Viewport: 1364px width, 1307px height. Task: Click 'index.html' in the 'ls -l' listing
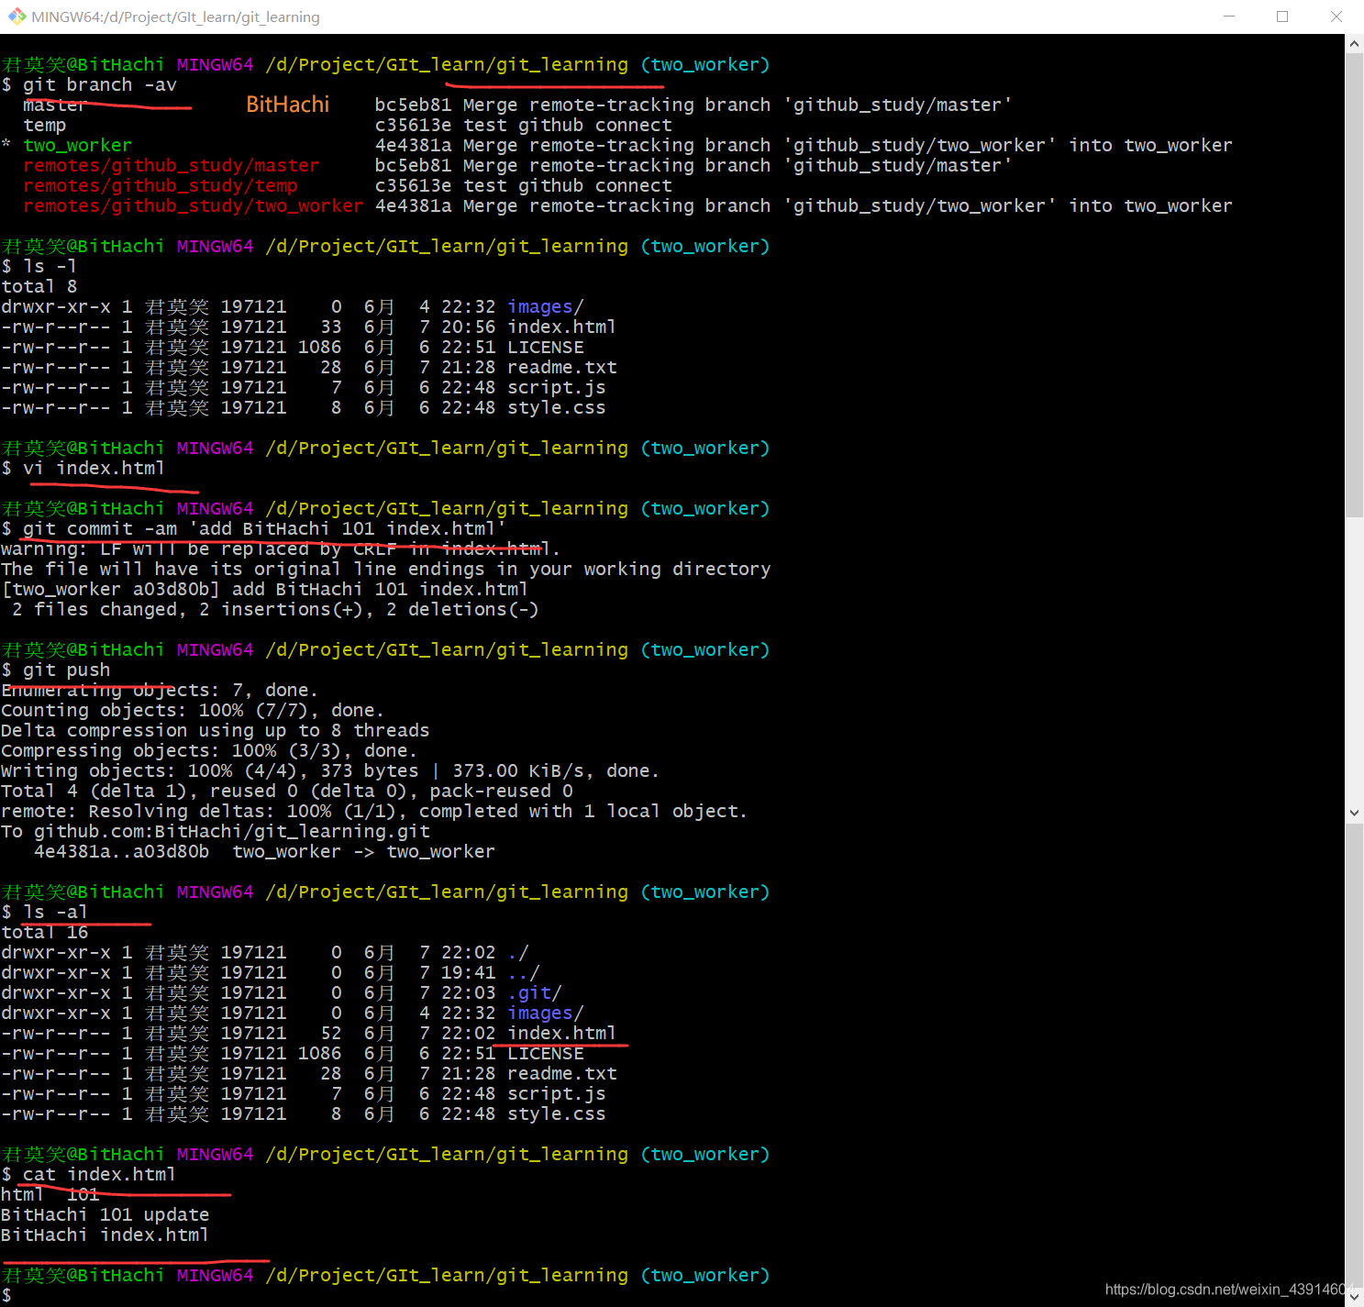tap(561, 327)
